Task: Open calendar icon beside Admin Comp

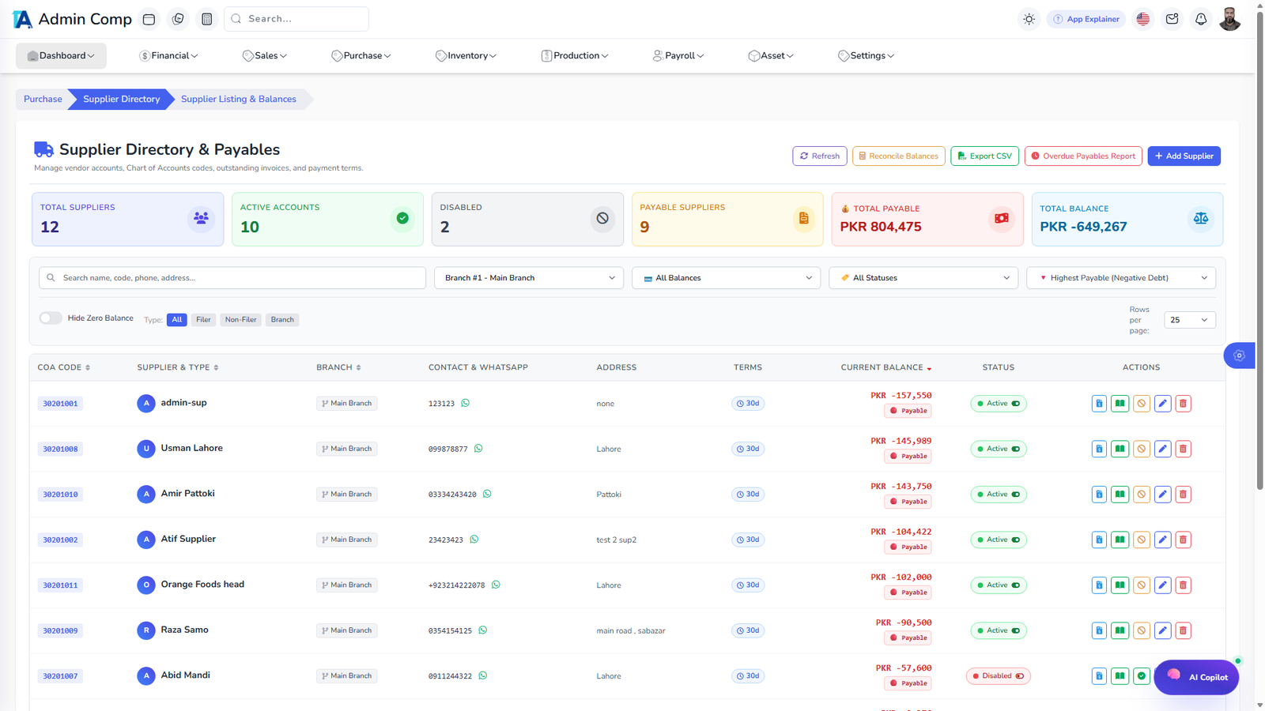Action: [149, 19]
